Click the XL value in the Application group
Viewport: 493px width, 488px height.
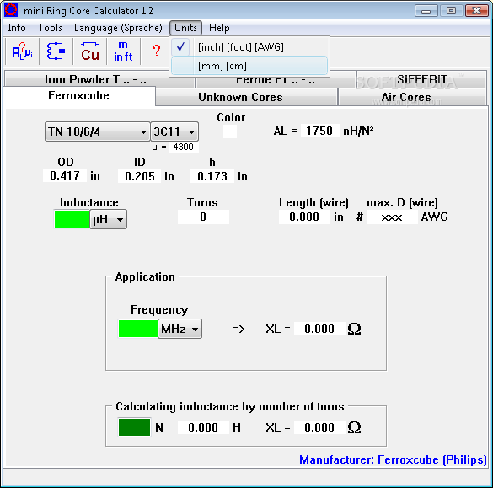click(319, 329)
